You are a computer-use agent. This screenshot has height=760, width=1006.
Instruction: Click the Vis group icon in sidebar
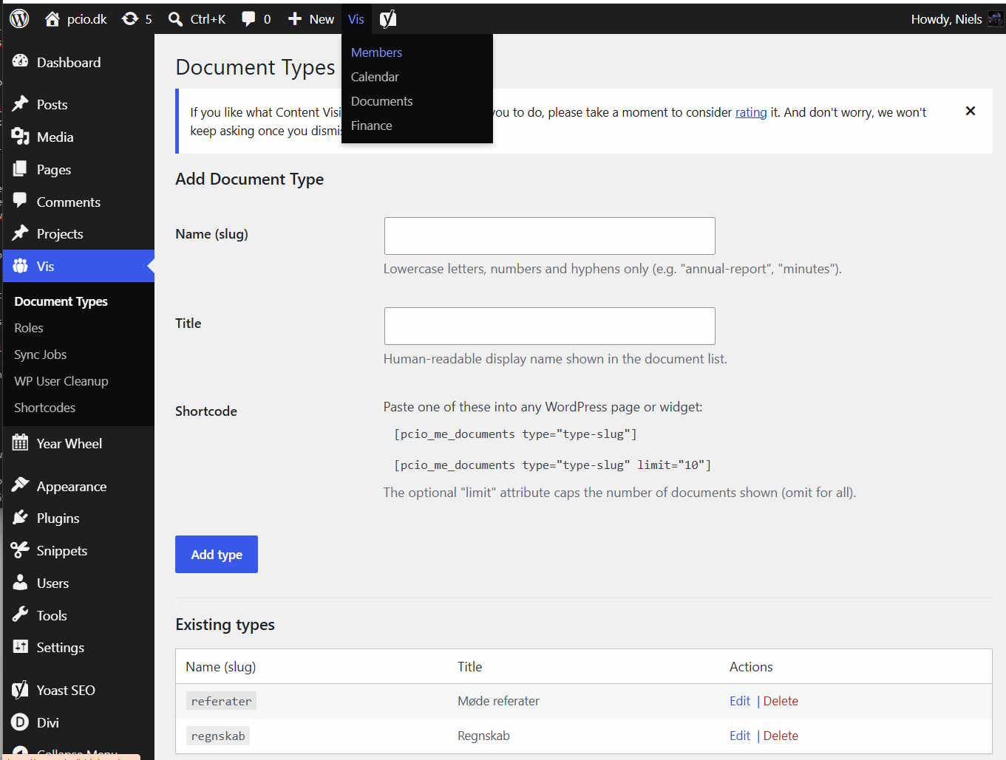coord(20,265)
